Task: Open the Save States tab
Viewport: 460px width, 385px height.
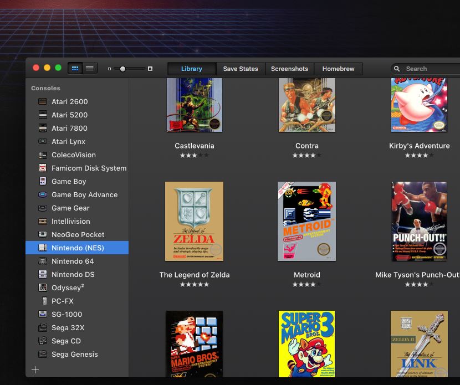Action: [241, 69]
